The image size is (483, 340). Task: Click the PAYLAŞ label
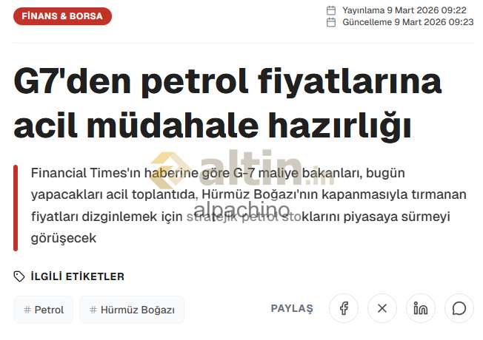[292, 308]
